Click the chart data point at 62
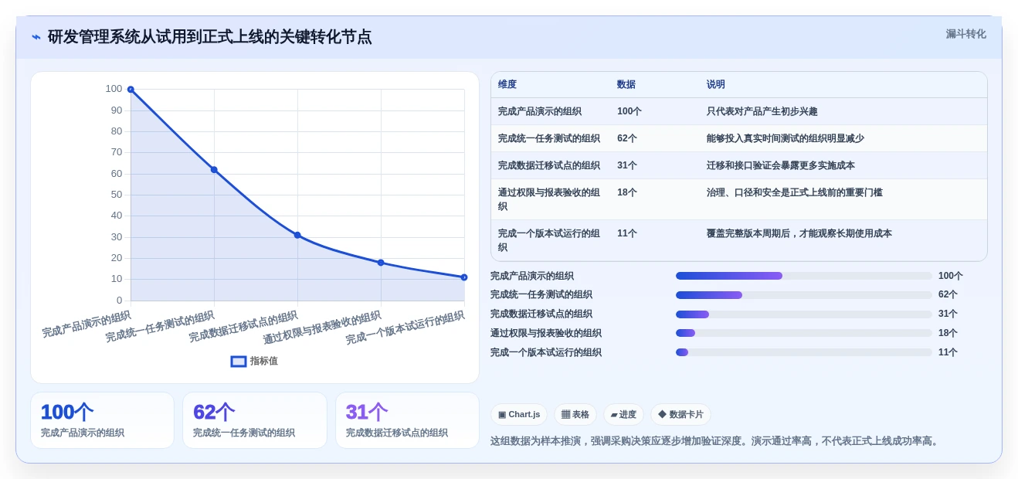The width and height of the screenshot is (1018, 479). tap(214, 169)
